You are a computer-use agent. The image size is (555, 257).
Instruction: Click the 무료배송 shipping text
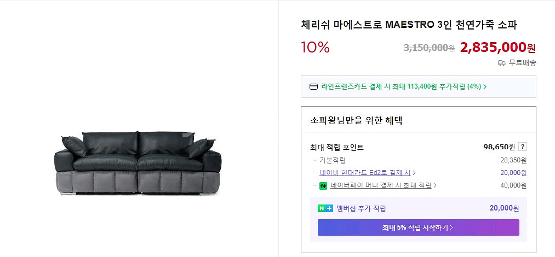(522, 63)
